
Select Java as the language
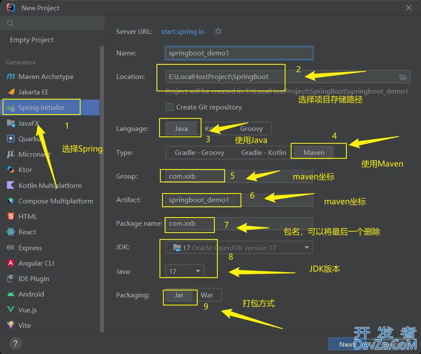[181, 128]
